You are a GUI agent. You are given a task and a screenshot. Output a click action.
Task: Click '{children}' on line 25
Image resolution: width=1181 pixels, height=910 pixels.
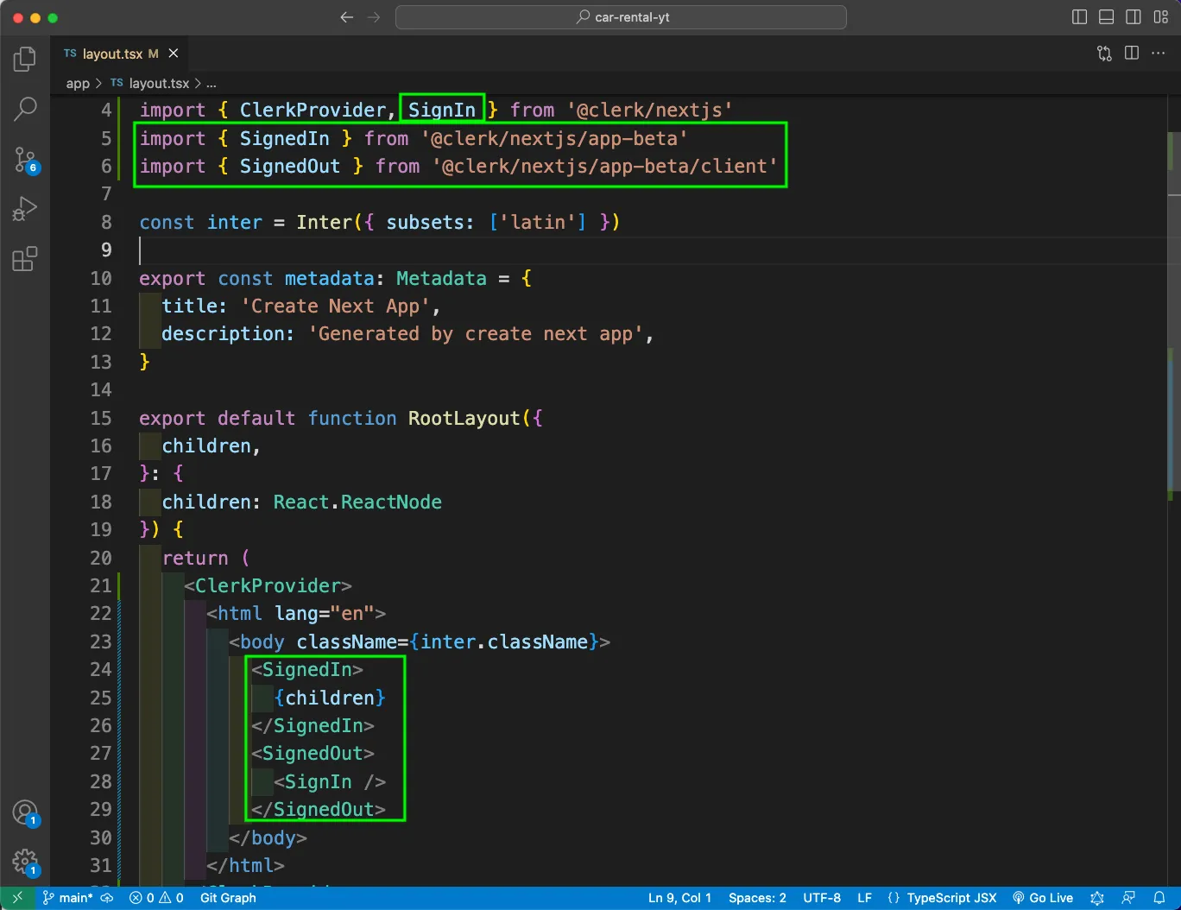pos(330,698)
